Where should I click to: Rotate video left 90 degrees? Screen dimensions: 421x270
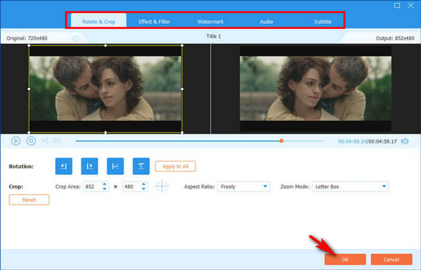[x=64, y=166]
